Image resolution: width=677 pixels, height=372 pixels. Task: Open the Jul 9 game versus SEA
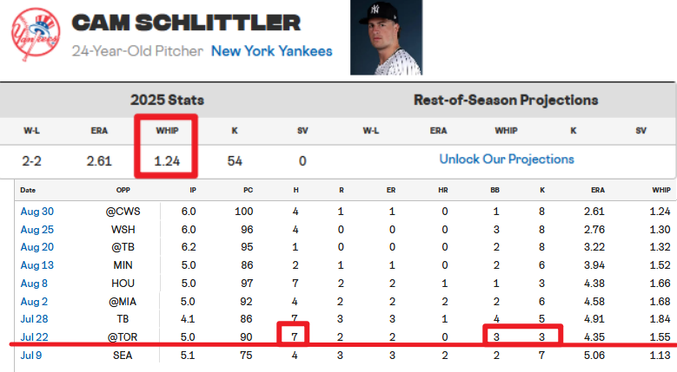pyautogui.click(x=31, y=356)
